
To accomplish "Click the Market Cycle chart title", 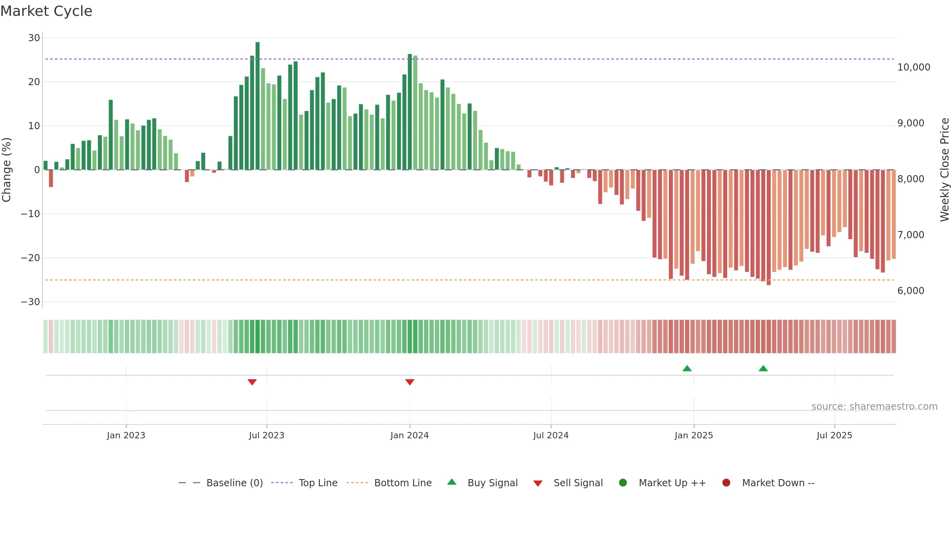I will [x=46, y=11].
